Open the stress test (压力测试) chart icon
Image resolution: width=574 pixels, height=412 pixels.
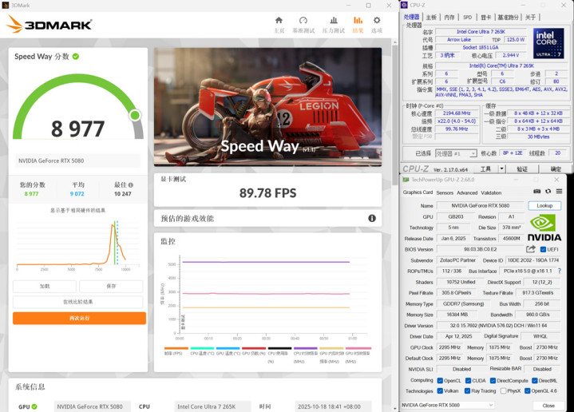333,24
